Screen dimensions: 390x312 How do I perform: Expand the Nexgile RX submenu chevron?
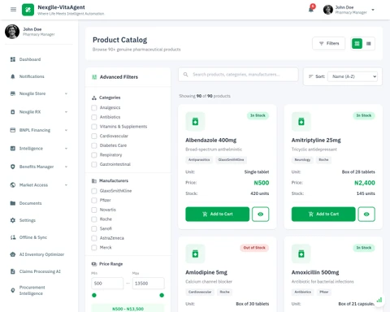66,112
